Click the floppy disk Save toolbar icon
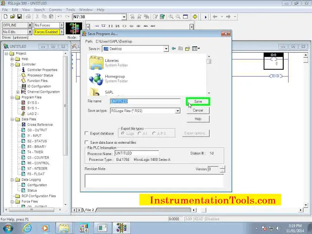The image size is (312, 234). click(19, 17)
